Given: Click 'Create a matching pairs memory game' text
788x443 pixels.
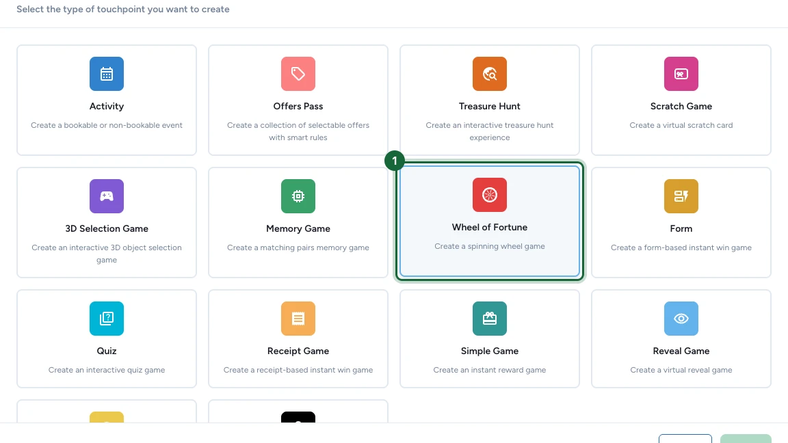Looking at the screenshot, I should click(298, 247).
